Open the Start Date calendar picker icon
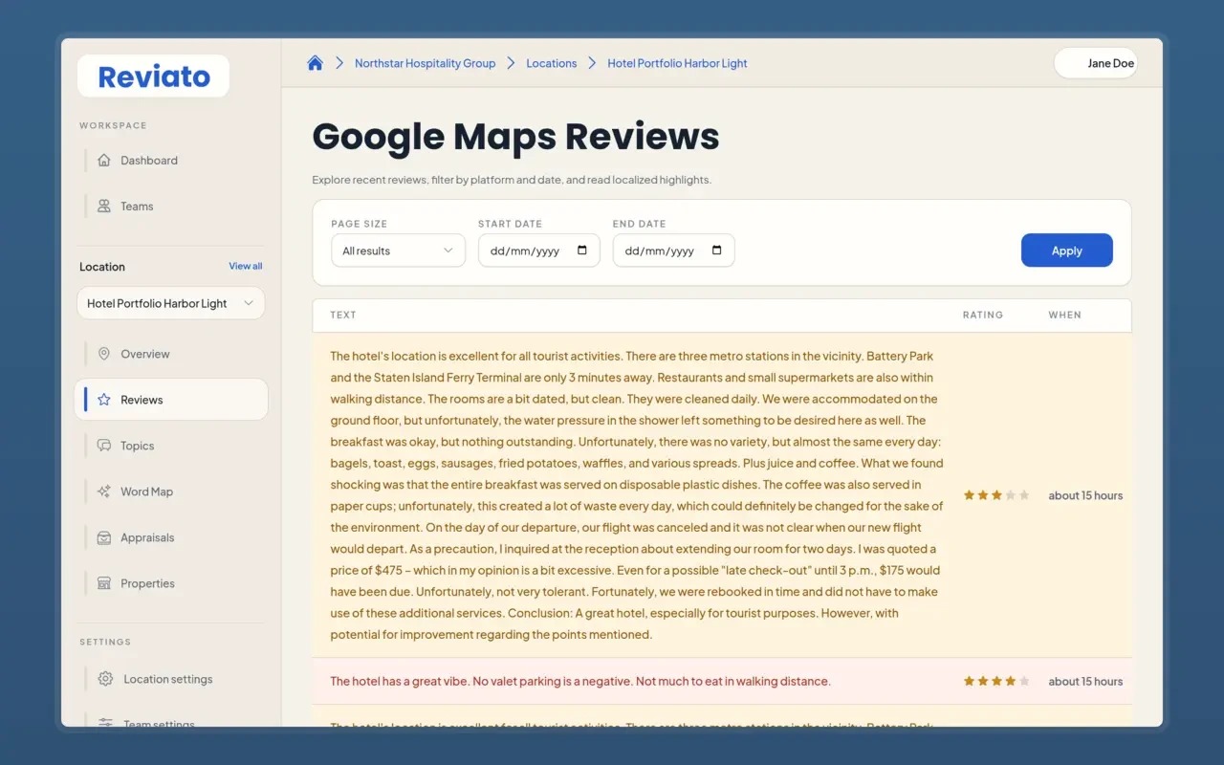The height and width of the screenshot is (765, 1224). 582,251
